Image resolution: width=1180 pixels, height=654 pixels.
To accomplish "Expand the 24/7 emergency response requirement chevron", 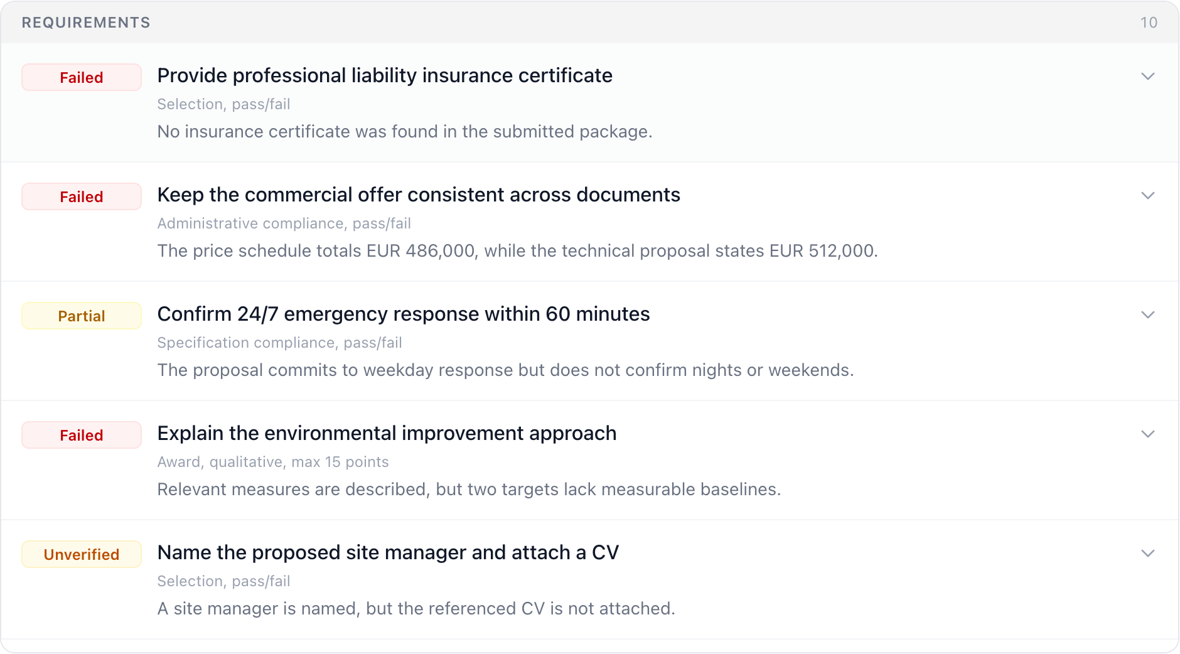I will pyautogui.click(x=1147, y=315).
